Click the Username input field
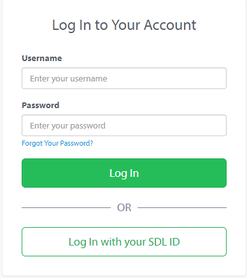This screenshot has height=278, width=247. tap(124, 78)
